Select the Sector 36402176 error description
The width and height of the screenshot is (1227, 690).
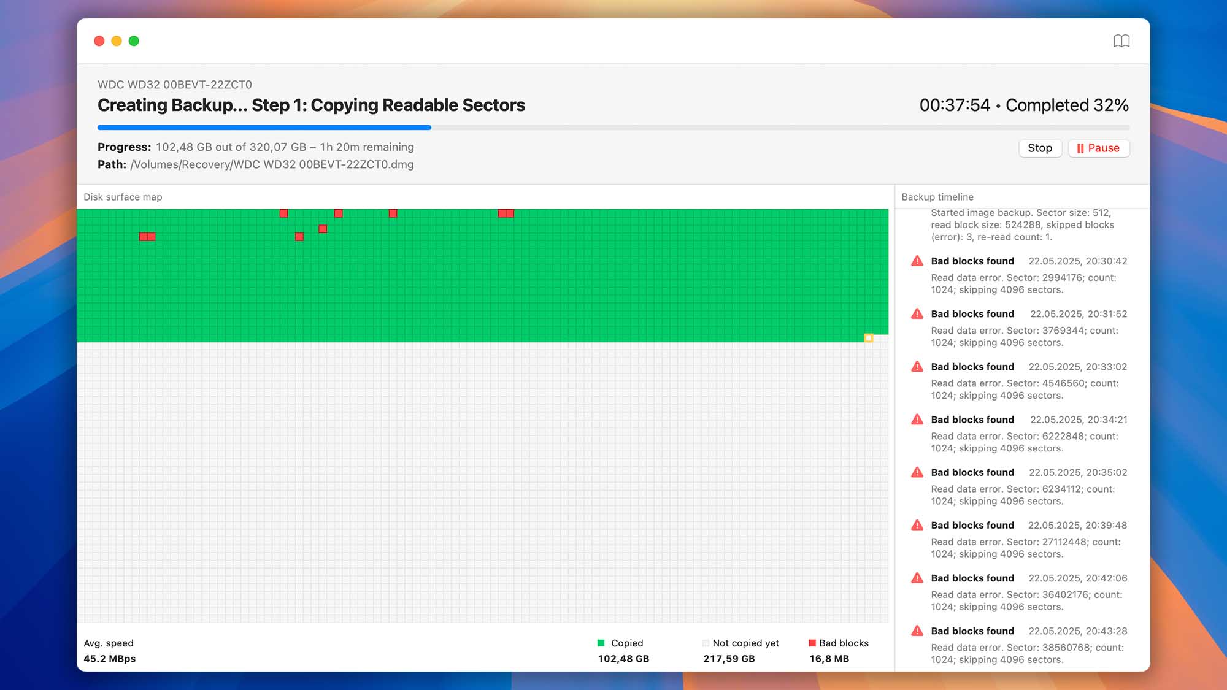1026,600
